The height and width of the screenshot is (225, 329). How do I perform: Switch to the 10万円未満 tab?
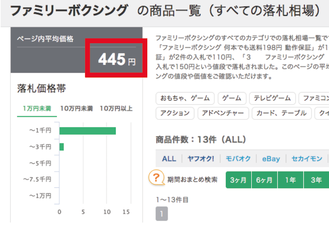[76, 108]
